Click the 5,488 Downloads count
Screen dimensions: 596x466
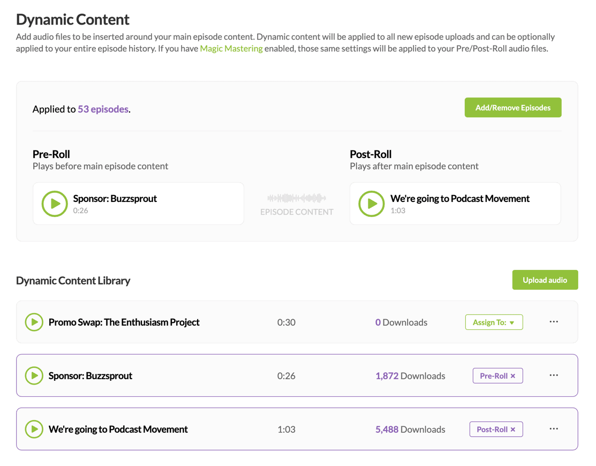click(387, 430)
